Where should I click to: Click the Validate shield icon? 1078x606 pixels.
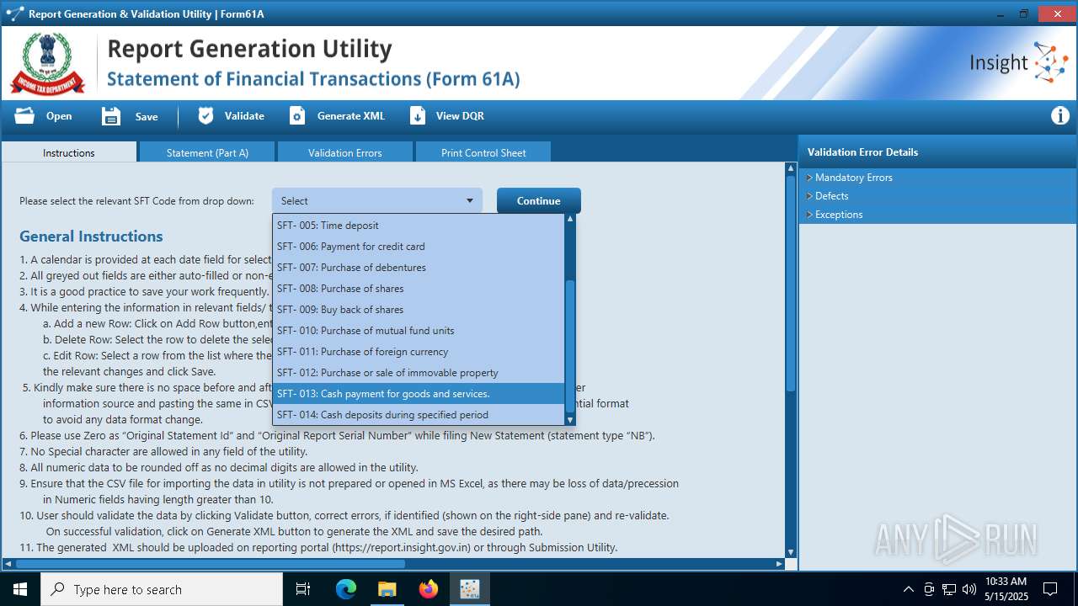pyautogui.click(x=205, y=116)
